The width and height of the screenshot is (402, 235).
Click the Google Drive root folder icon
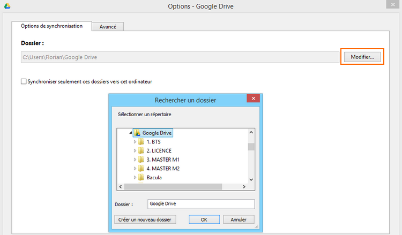pos(137,133)
